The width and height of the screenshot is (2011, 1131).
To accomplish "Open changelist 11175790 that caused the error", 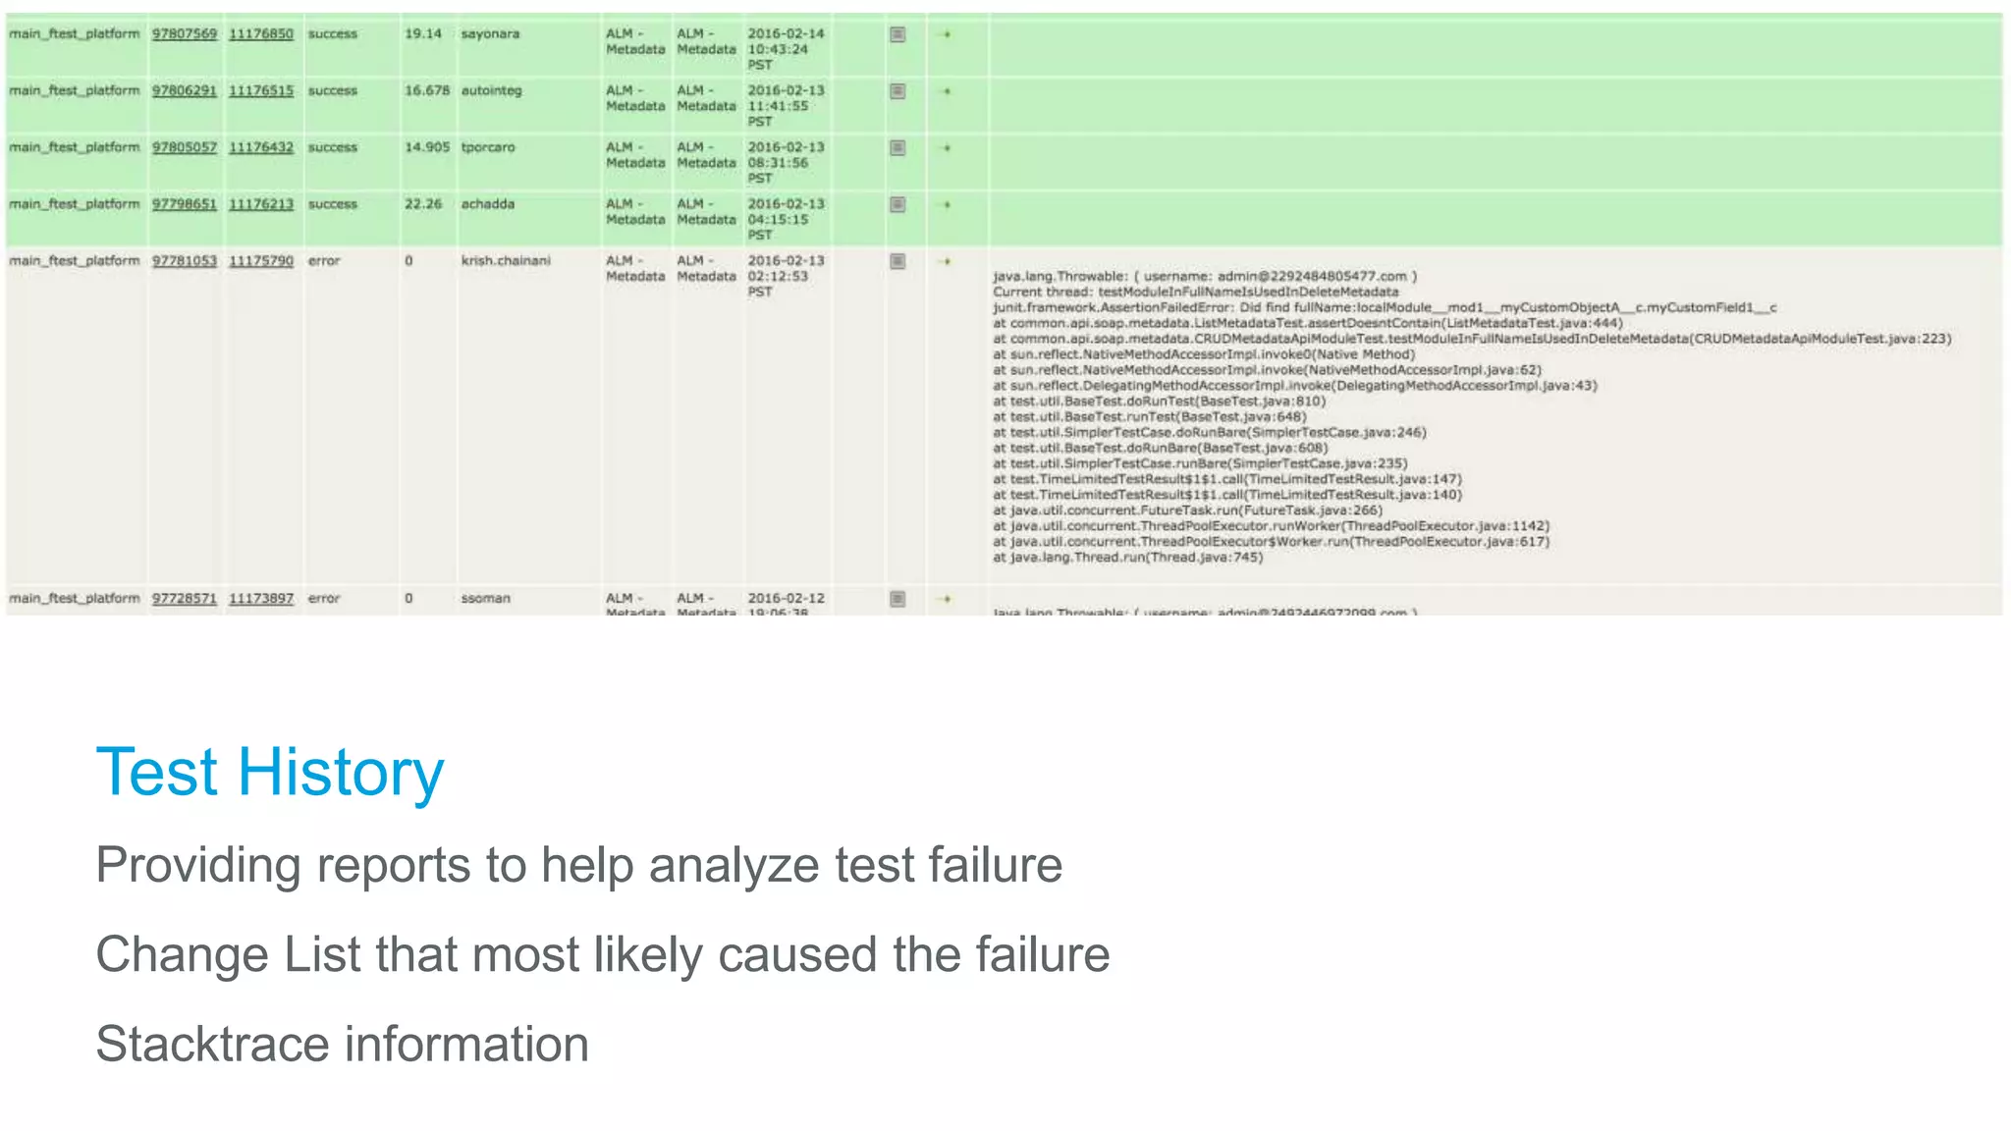I will click(261, 261).
